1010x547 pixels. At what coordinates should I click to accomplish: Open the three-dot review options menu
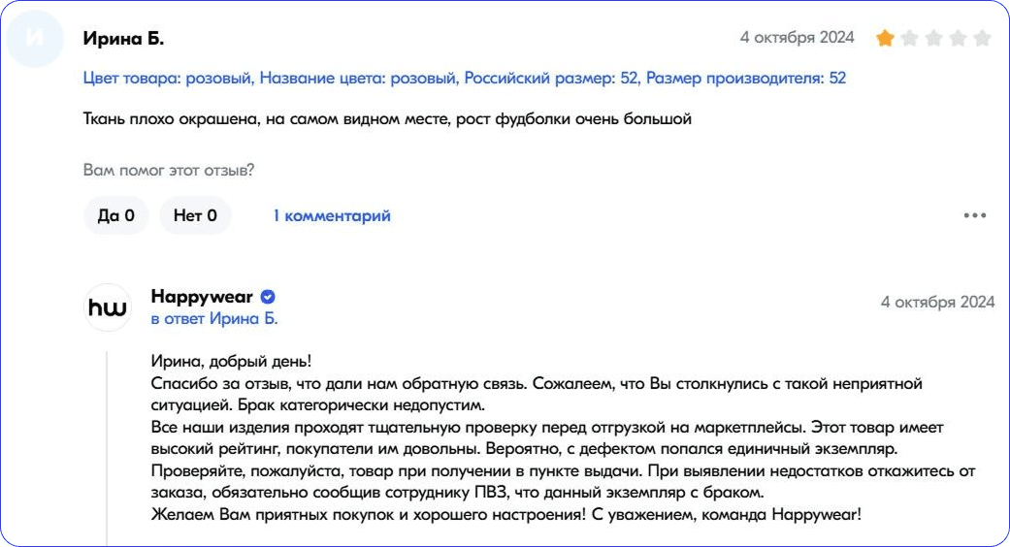click(974, 215)
